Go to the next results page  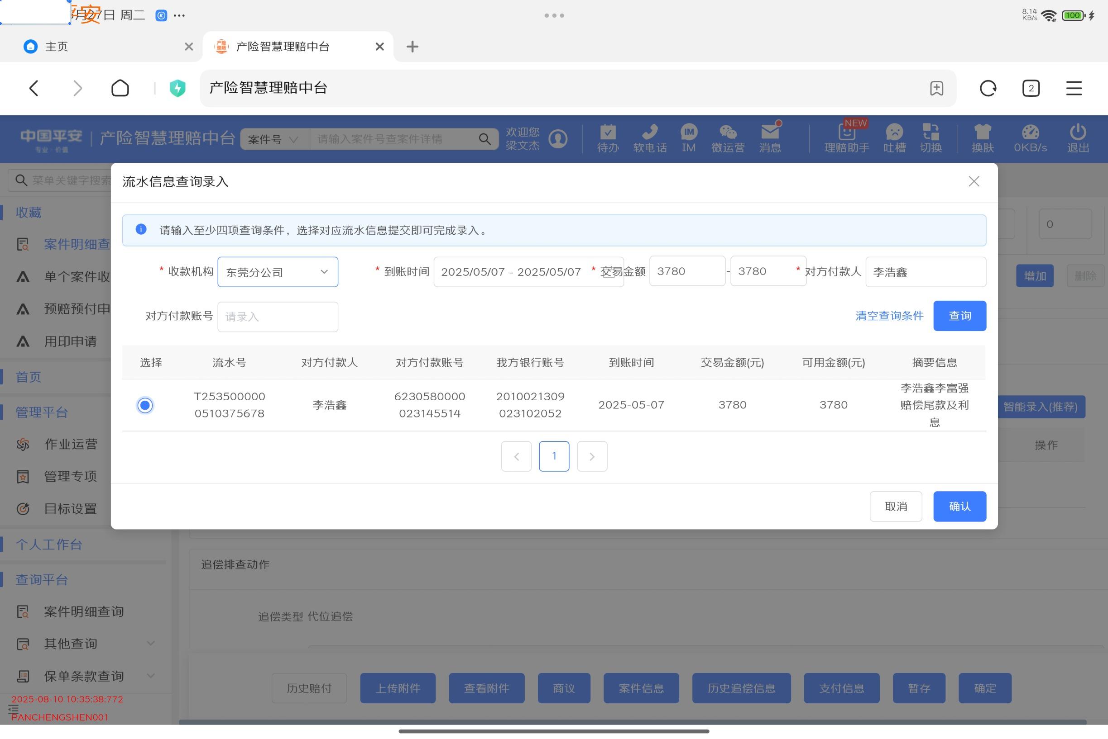tap(592, 456)
